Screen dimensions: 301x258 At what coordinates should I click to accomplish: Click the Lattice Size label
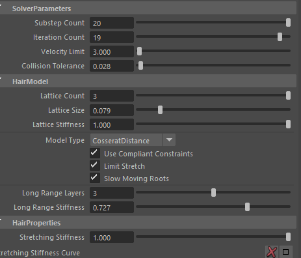66,110
